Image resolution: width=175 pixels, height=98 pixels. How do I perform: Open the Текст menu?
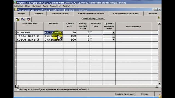pos(46,6)
